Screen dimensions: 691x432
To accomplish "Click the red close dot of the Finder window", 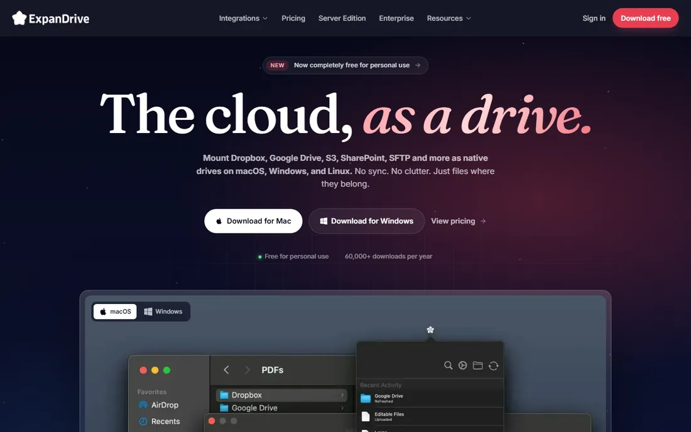I will click(x=143, y=370).
